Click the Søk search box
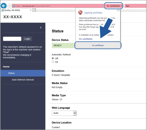Viewport: 147px width, 130px height. pos(136,6)
